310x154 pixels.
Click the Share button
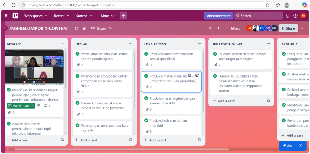288,28
